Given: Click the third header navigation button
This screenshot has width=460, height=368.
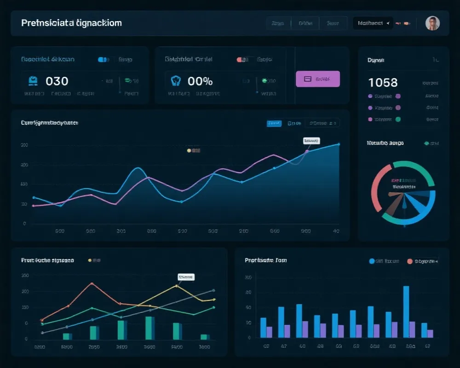Looking at the screenshot, I should tap(333, 23).
